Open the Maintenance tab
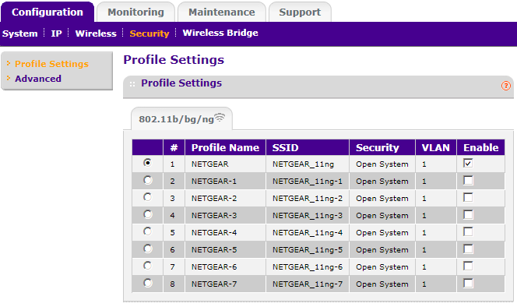Screen dimensions: 517x307 pyautogui.click(x=222, y=12)
